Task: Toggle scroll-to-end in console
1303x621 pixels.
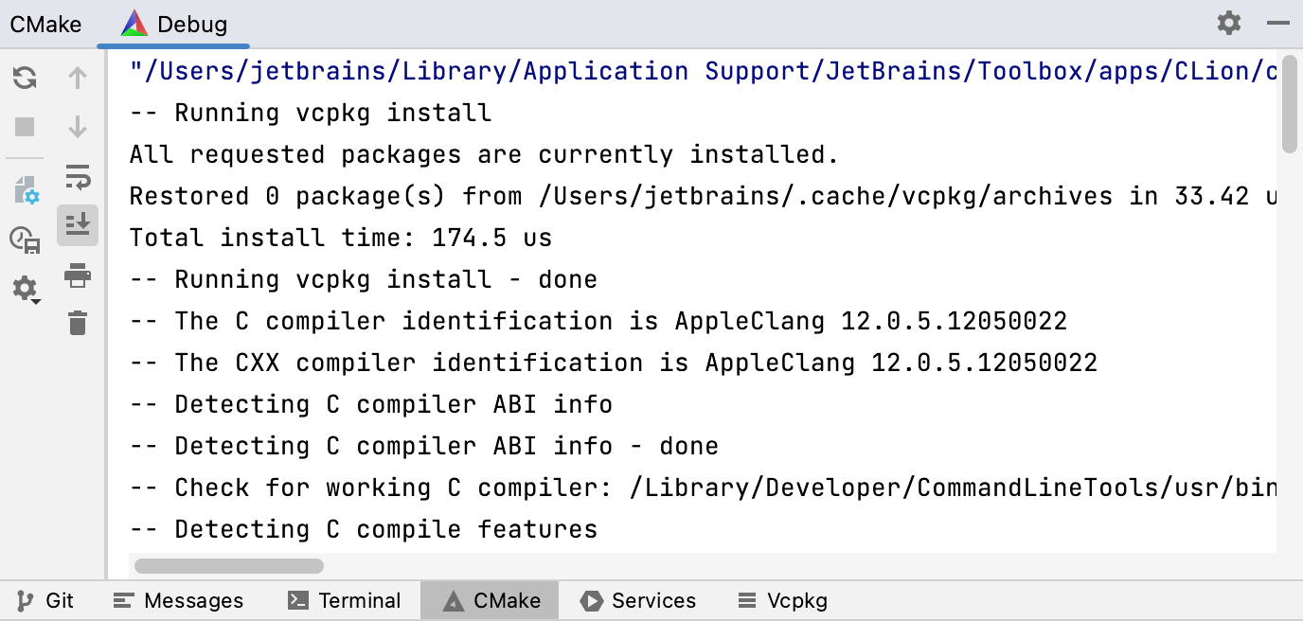Action: click(x=78, y=225)
